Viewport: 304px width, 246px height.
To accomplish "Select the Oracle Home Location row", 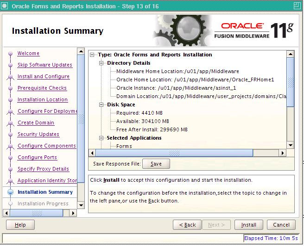I will 195,80.
